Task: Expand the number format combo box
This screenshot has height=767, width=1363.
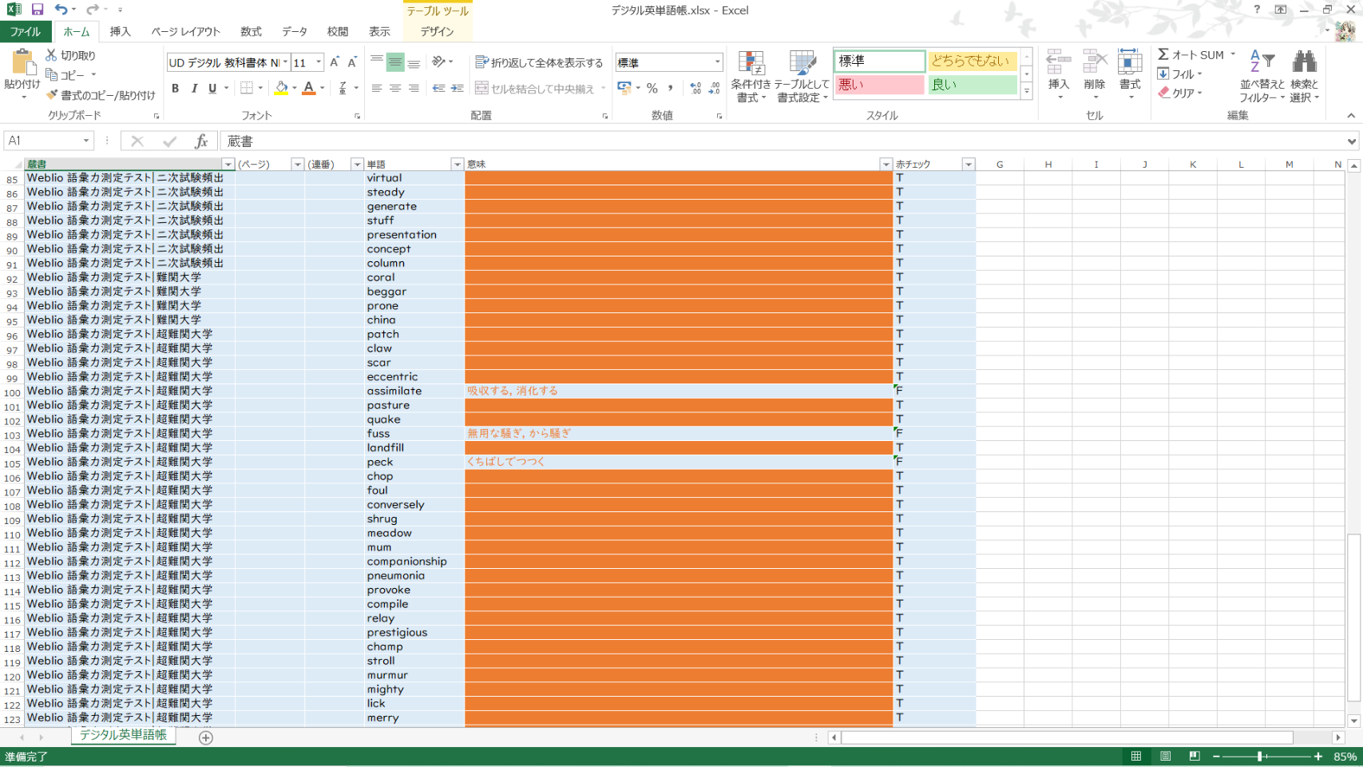Action: tap(716, 62)
